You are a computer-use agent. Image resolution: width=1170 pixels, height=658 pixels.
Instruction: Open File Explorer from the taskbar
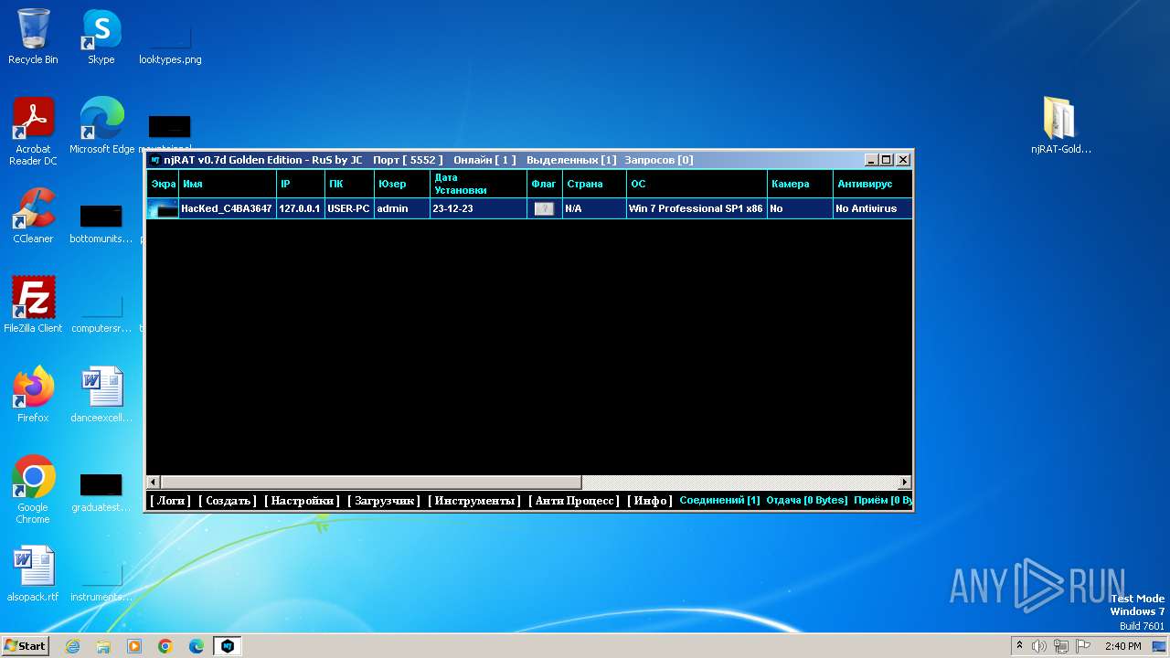103,646
